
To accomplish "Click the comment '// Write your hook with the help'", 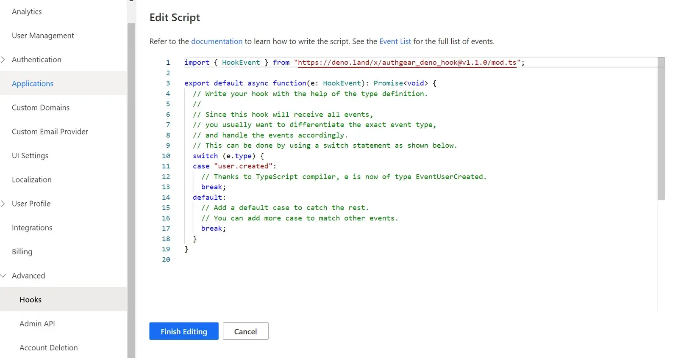I will 310,94.
